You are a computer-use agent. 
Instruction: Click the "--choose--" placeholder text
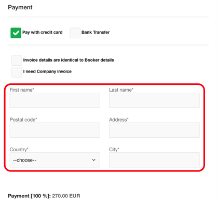(x=24, y=160)
